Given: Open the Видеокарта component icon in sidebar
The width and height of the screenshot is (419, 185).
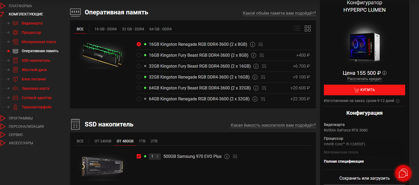Looking at the screenshot, I should tap(15, 23).
